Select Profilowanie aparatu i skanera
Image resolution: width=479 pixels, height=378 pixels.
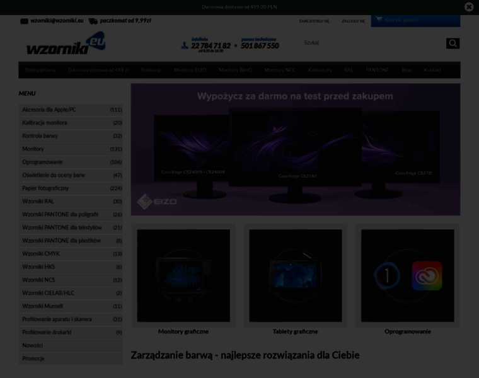(x=71, y=319)
